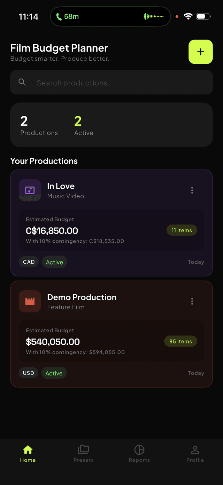Image resolution: width=223 pixels, height=485 pixels.
Task: Tap the Wi-Fi icon in status bar
Action: pyautogui.click(x=188, y=16)
